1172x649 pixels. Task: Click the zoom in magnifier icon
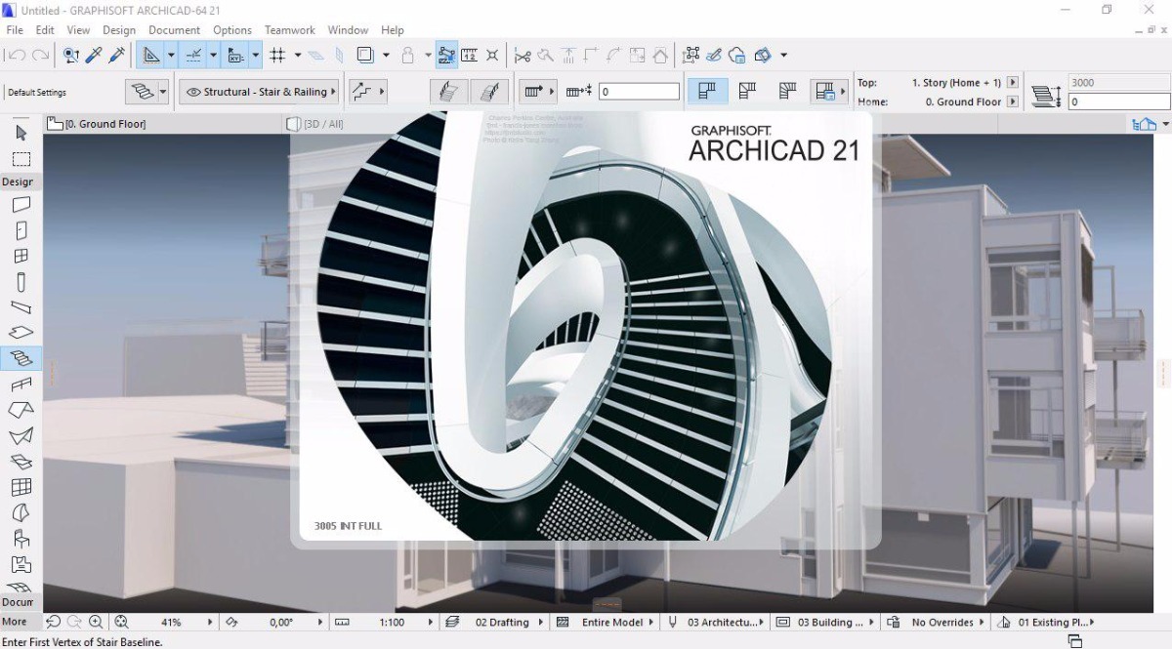tap(96, 622)
